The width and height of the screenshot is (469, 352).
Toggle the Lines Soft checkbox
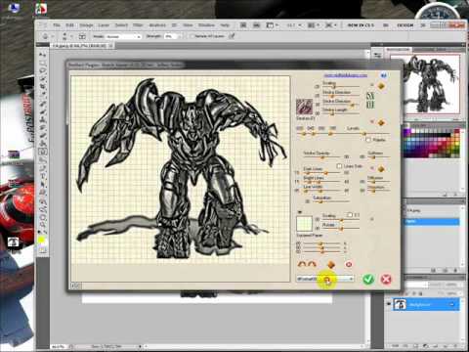coord(339,166)
